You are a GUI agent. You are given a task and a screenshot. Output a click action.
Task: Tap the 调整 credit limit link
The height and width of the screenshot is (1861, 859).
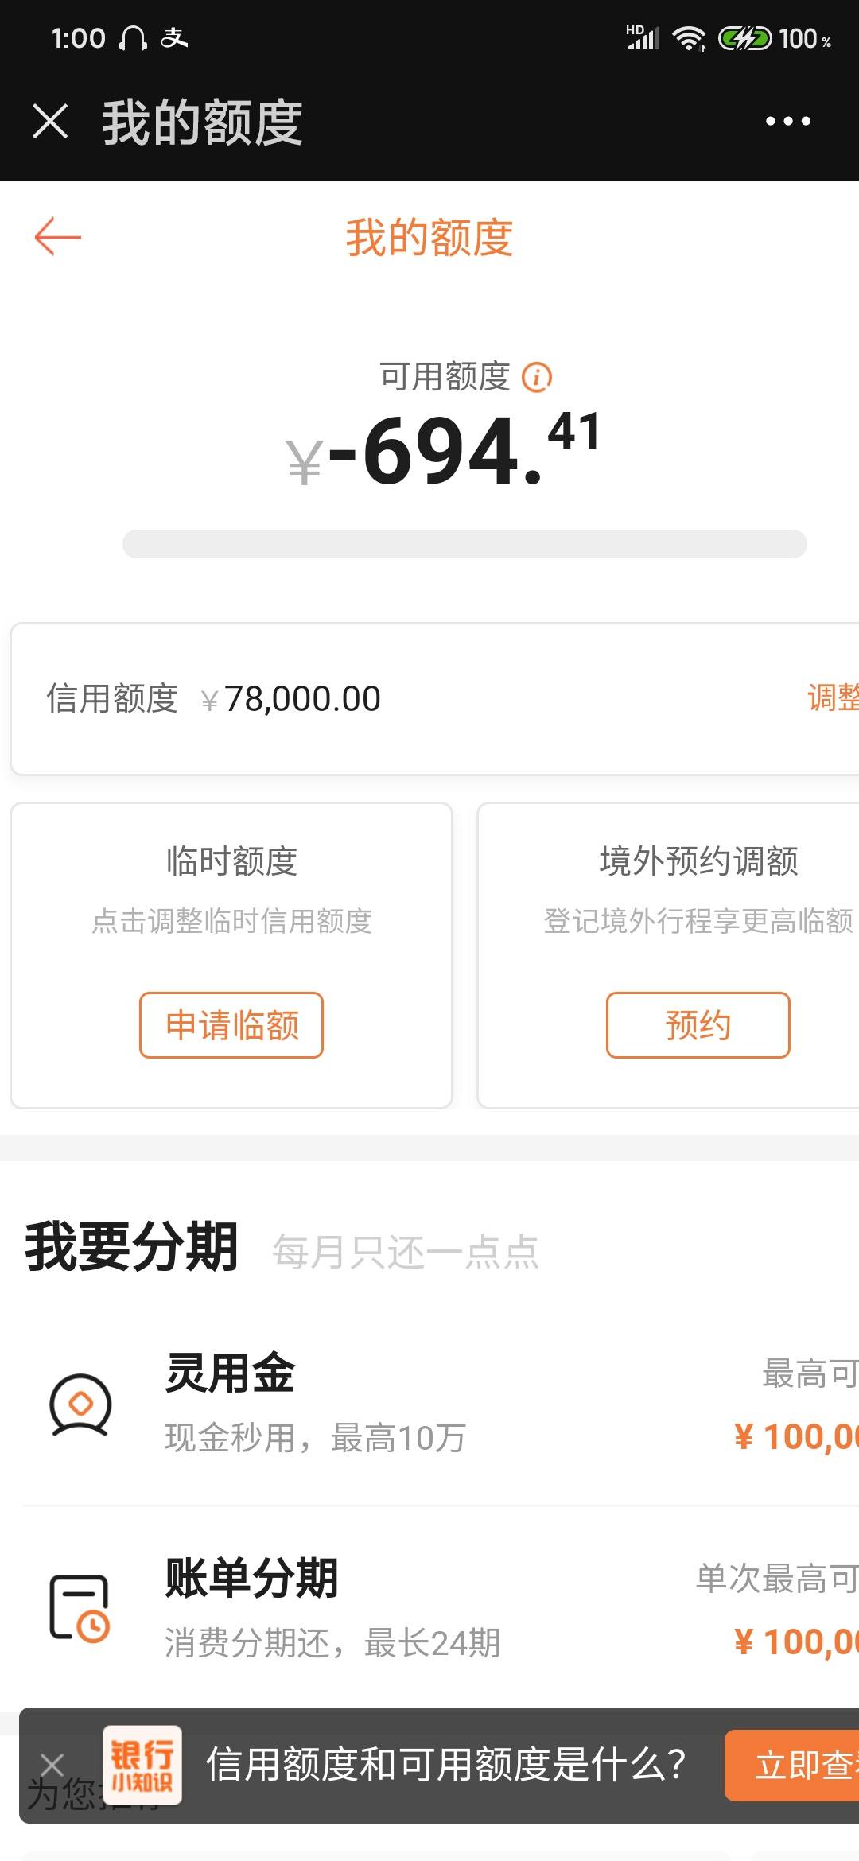[x=833, y=697]
